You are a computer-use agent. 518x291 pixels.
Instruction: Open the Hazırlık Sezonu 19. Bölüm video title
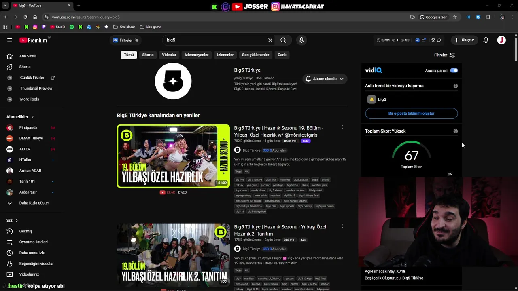[x=278, y=131]
